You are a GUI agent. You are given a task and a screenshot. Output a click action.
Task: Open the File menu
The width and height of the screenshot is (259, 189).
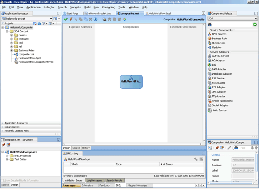point(4,7)
